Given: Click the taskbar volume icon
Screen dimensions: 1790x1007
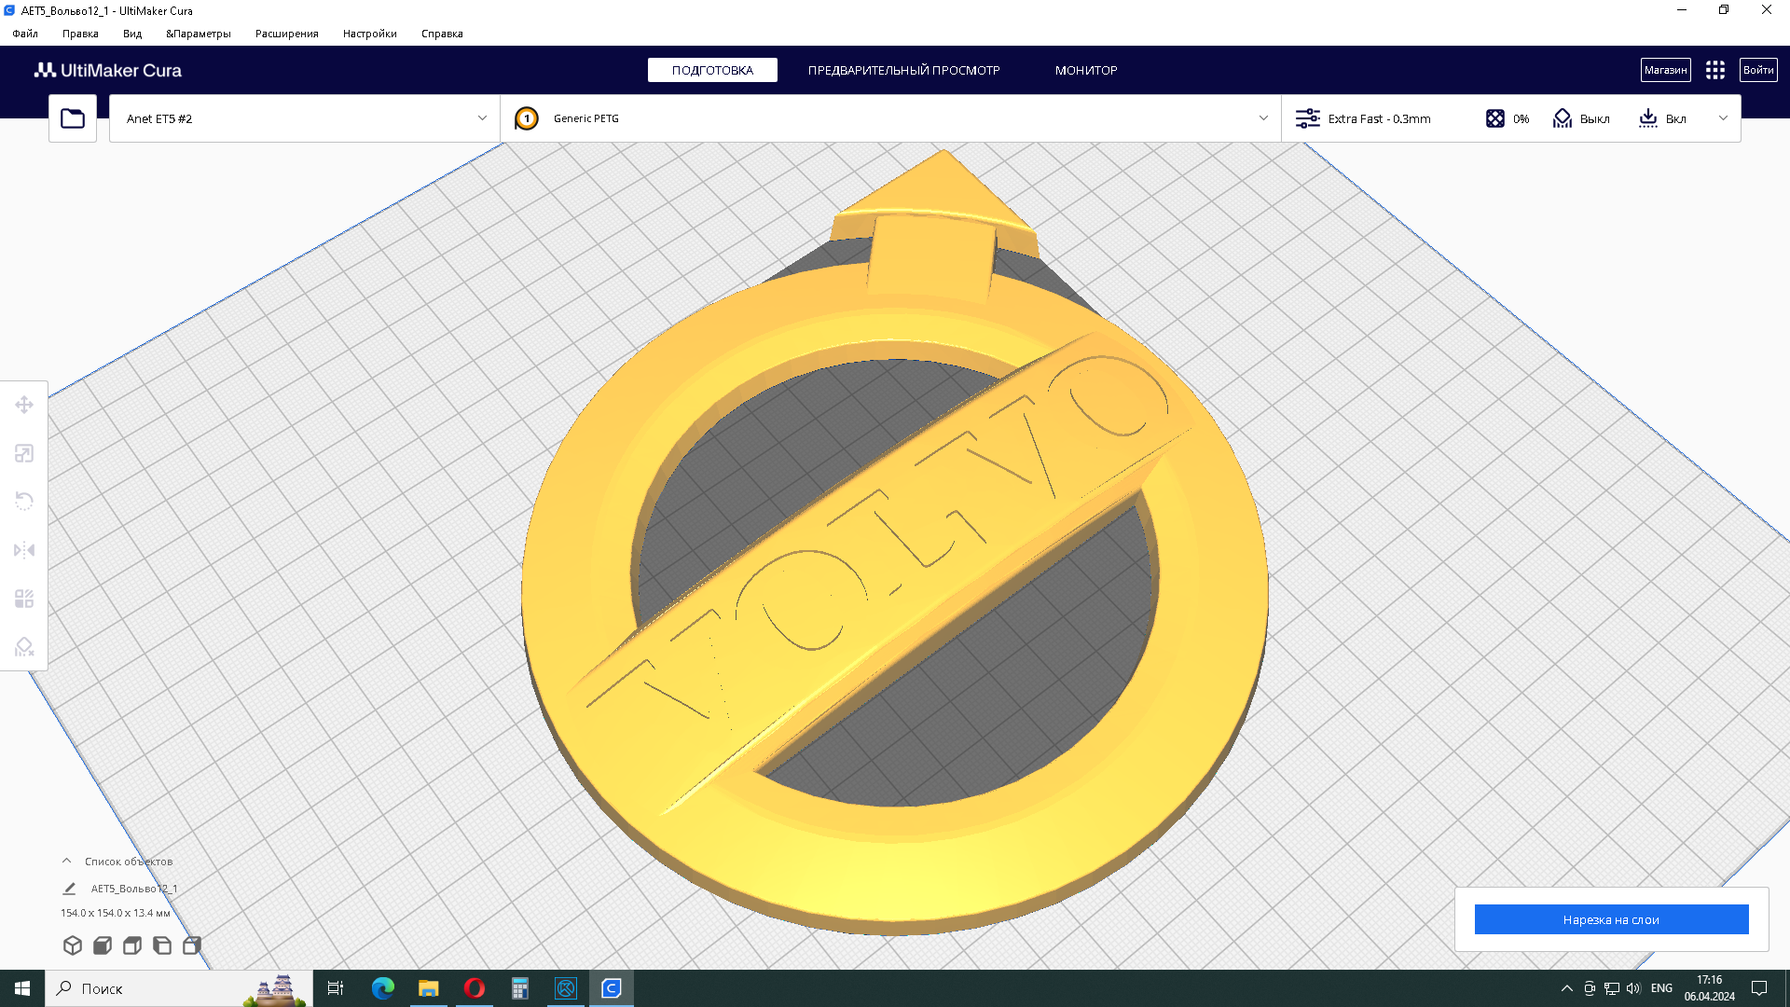Looking at the screenshot, I should click(x=1633, y=988).
